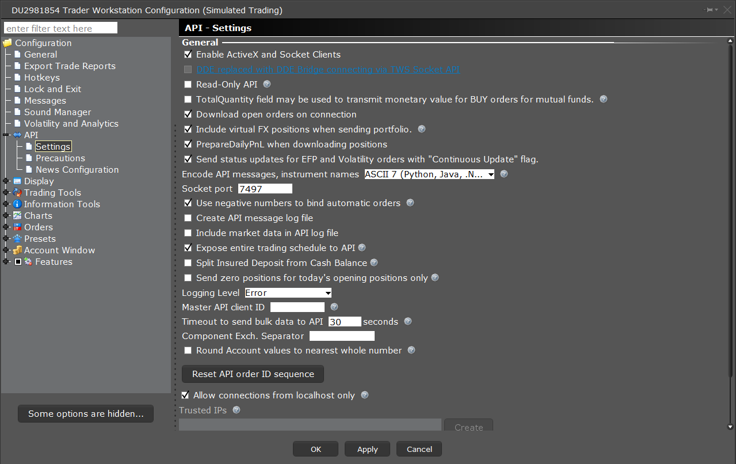Screen dimensions: 736x464
Task: Click DDE Bridge TWS Socket API link
Action: (327, 70)
